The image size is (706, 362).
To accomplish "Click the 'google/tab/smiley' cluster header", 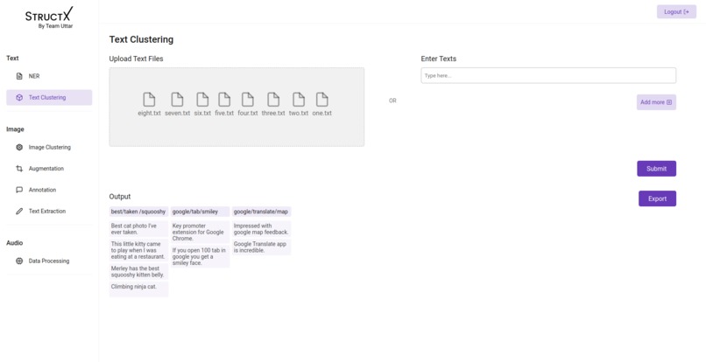I will click(x=200, y=212).
